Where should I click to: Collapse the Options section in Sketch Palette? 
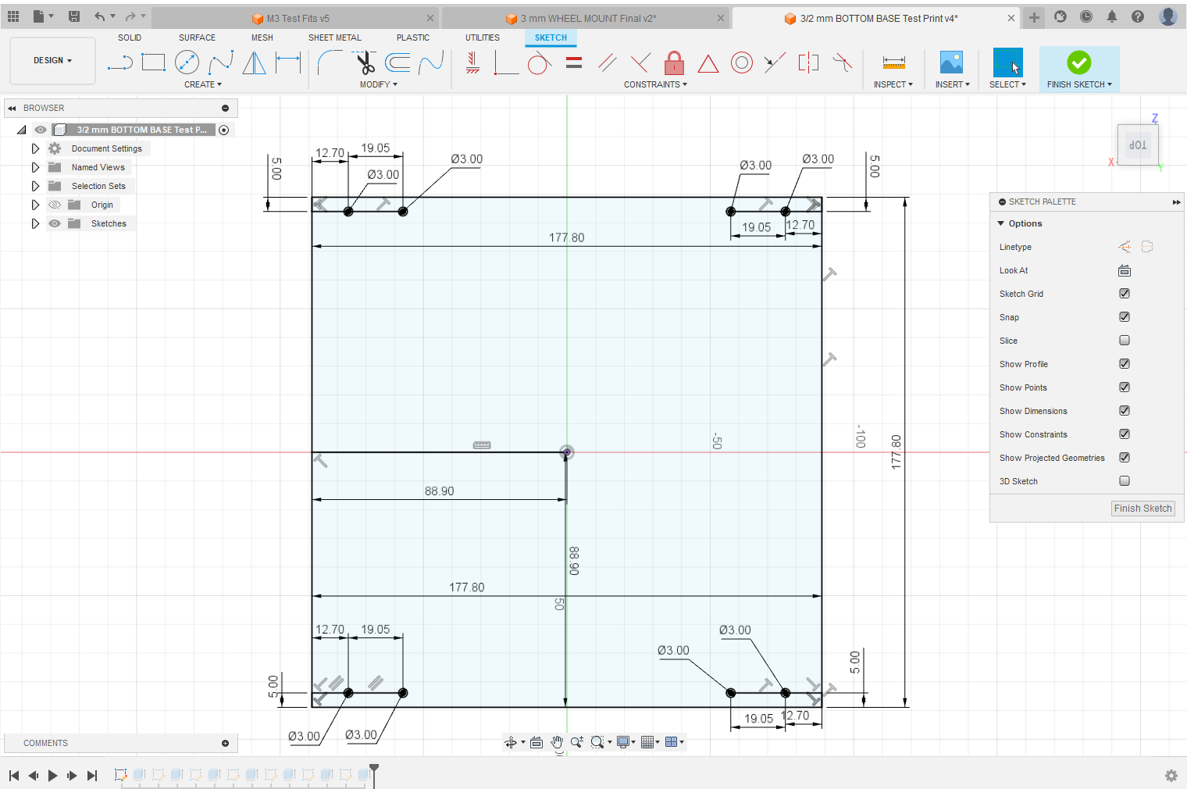click(x=1001, y=223)
